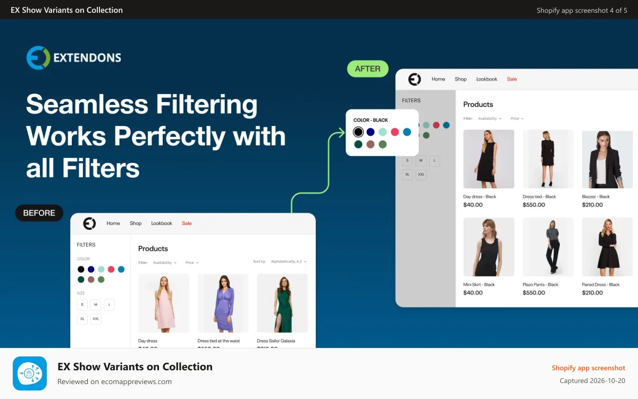The height and width of the screenshot is (399, 638).
Task: Click the Flared Dress - Black product title
Action: click(x=601, y=285)
